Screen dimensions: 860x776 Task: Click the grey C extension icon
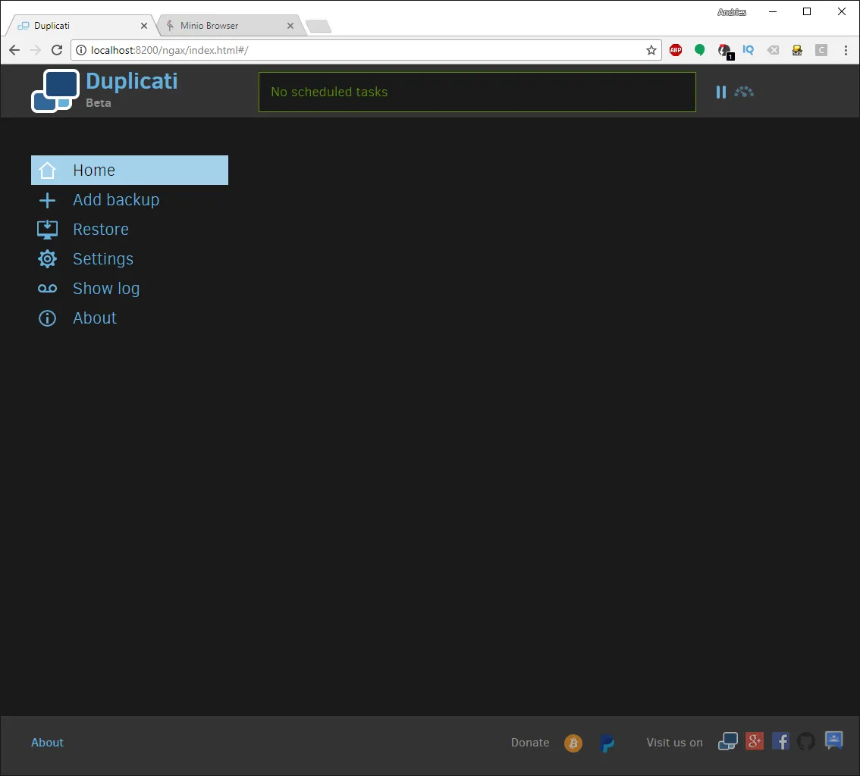(x=821, y=51)
